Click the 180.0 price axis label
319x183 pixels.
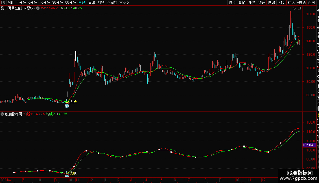[x=311, y=14]
